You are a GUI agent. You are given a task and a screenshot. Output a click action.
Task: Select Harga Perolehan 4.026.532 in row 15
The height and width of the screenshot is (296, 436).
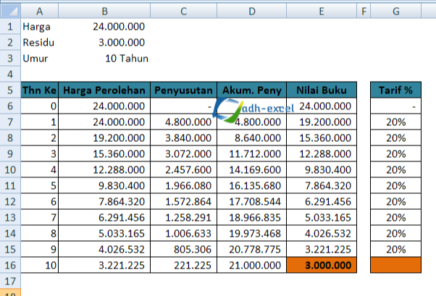coord(104,249)
